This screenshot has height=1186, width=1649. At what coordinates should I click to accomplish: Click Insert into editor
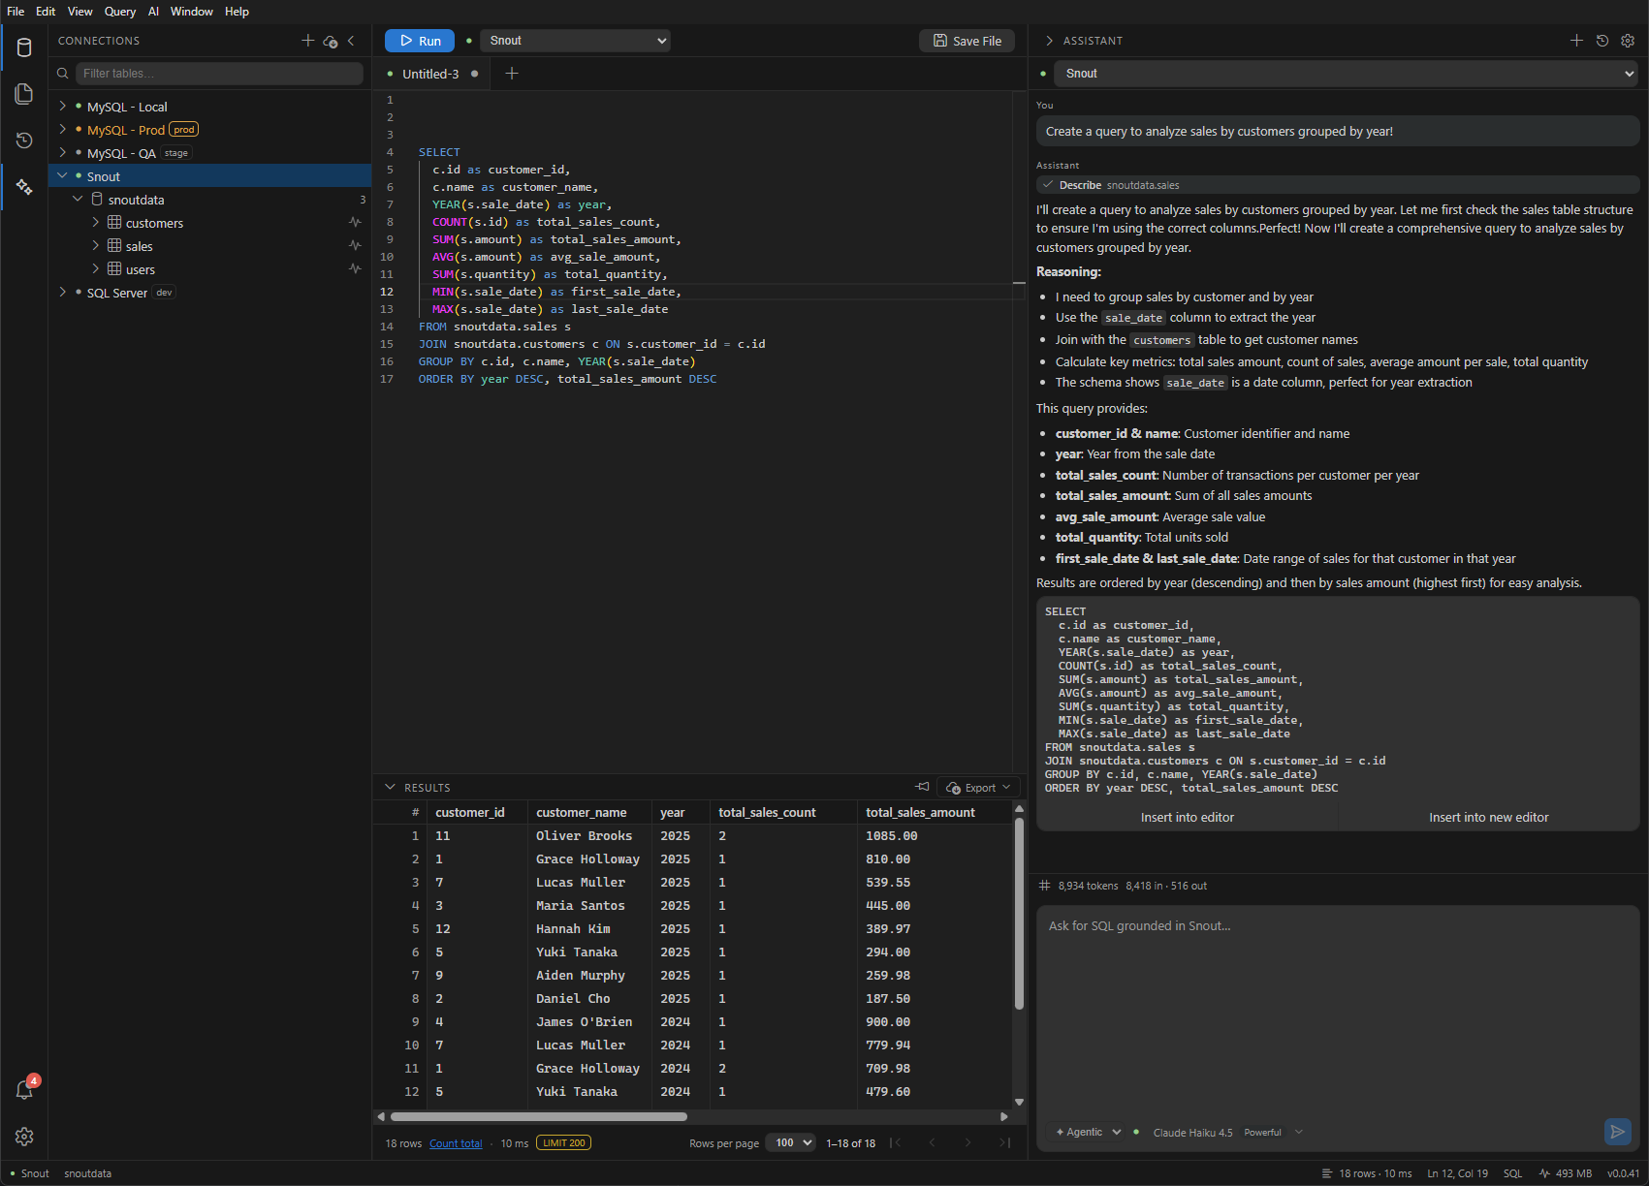pyautogui.click(x=1188, y=818)
